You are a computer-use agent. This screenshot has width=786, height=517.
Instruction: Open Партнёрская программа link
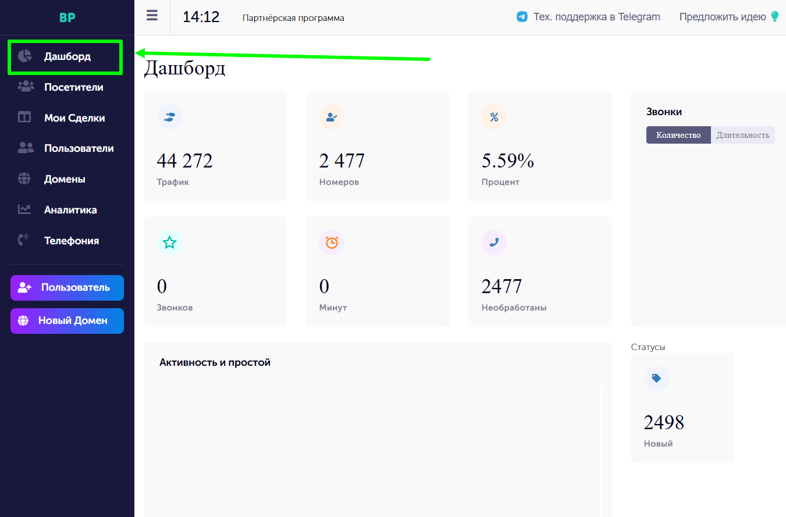(293, 18)
